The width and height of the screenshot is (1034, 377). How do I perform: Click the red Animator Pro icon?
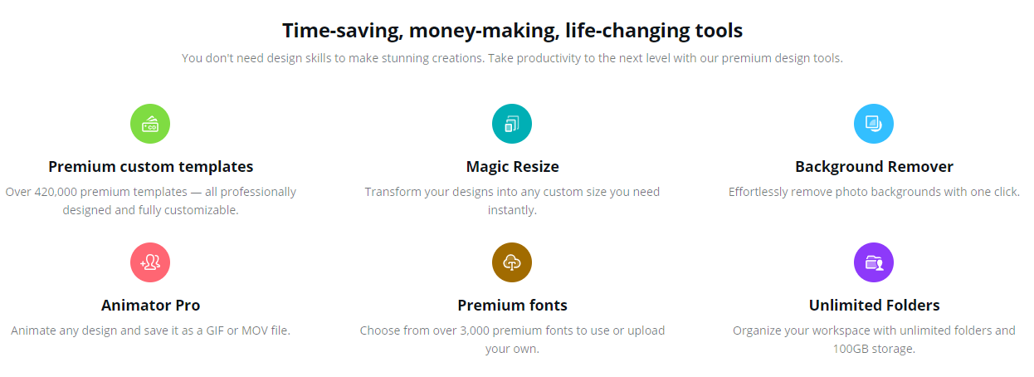[150, 262]
